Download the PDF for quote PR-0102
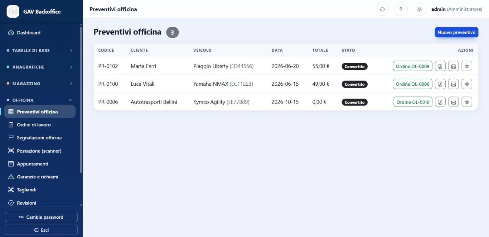Screen dimensions: 489x237 440,66
